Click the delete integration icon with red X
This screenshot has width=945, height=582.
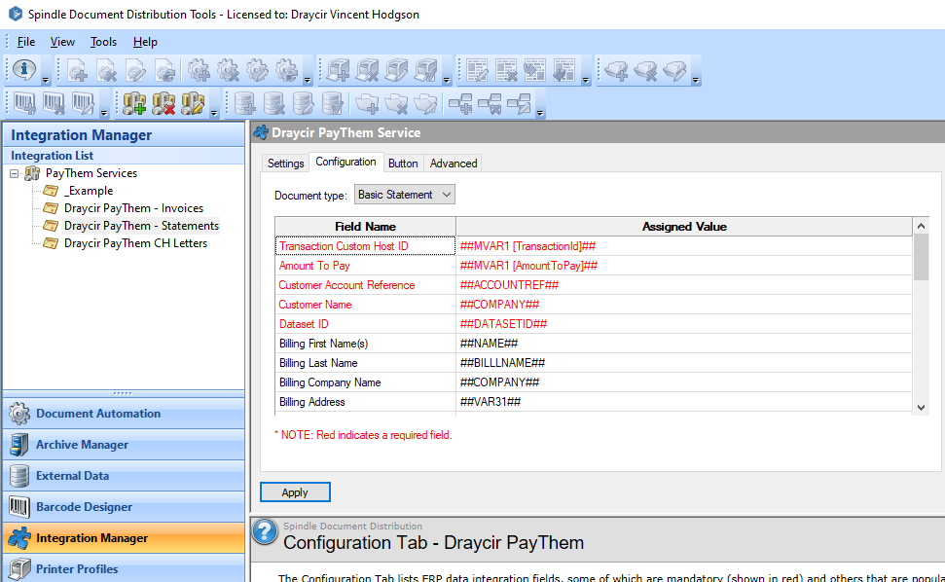coord(164,103)
